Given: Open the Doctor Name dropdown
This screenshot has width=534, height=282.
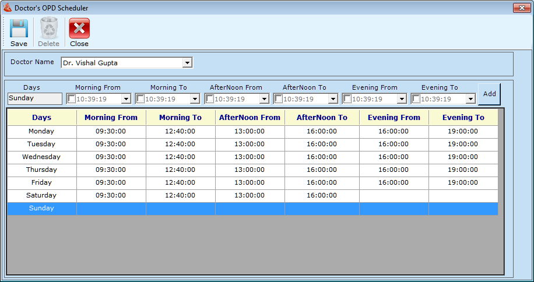Looking at the screenshot, I should [187, 63].
